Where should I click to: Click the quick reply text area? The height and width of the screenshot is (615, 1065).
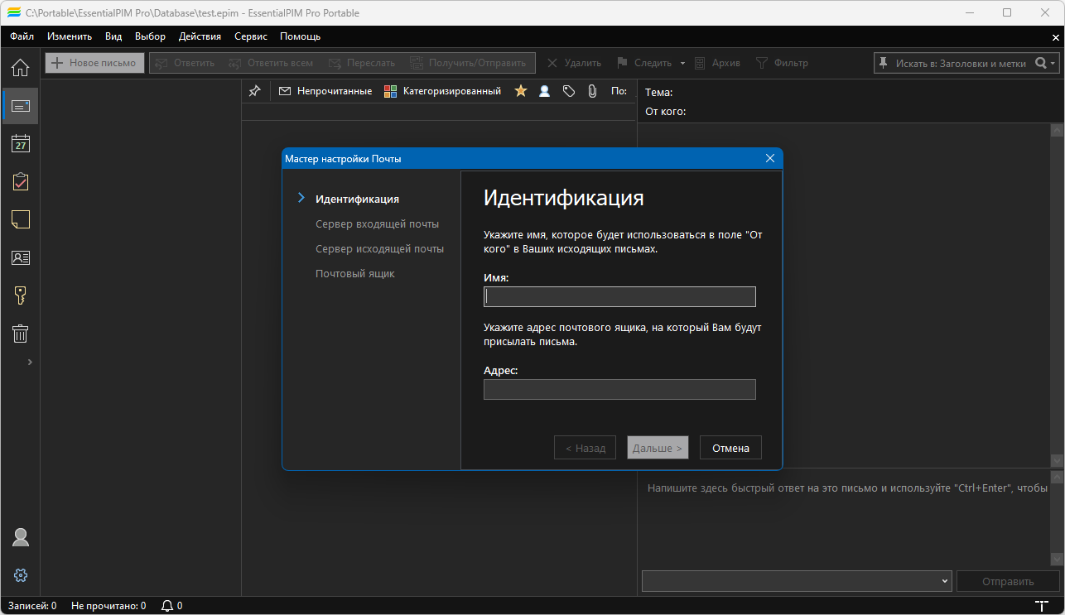coord(844,518)
